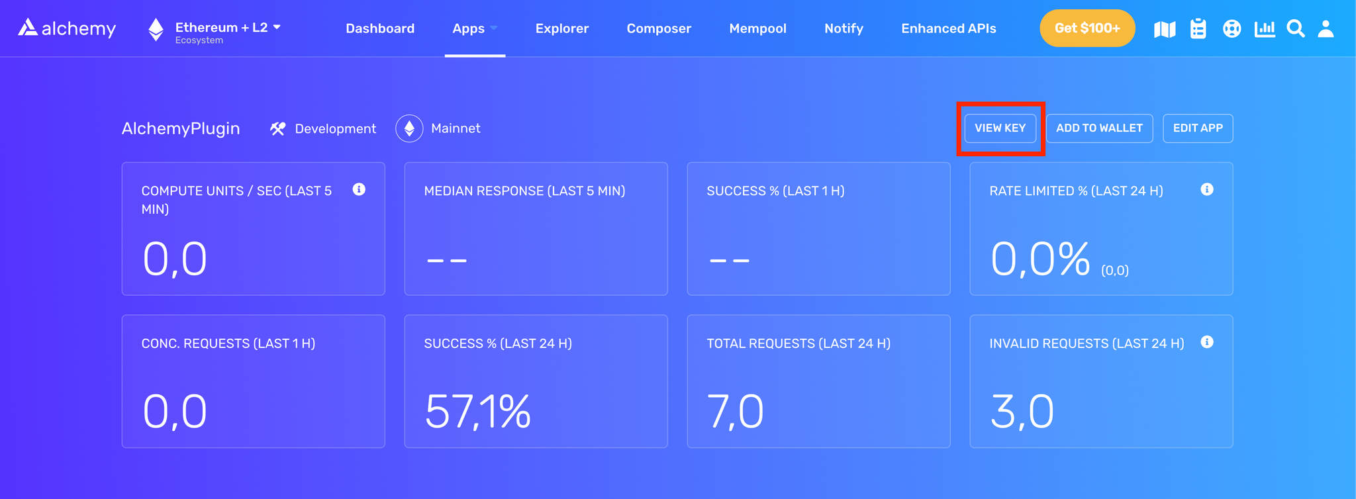Click the clipboard changelog icon
This screenshot has height=499, width=1356.
1198,28
